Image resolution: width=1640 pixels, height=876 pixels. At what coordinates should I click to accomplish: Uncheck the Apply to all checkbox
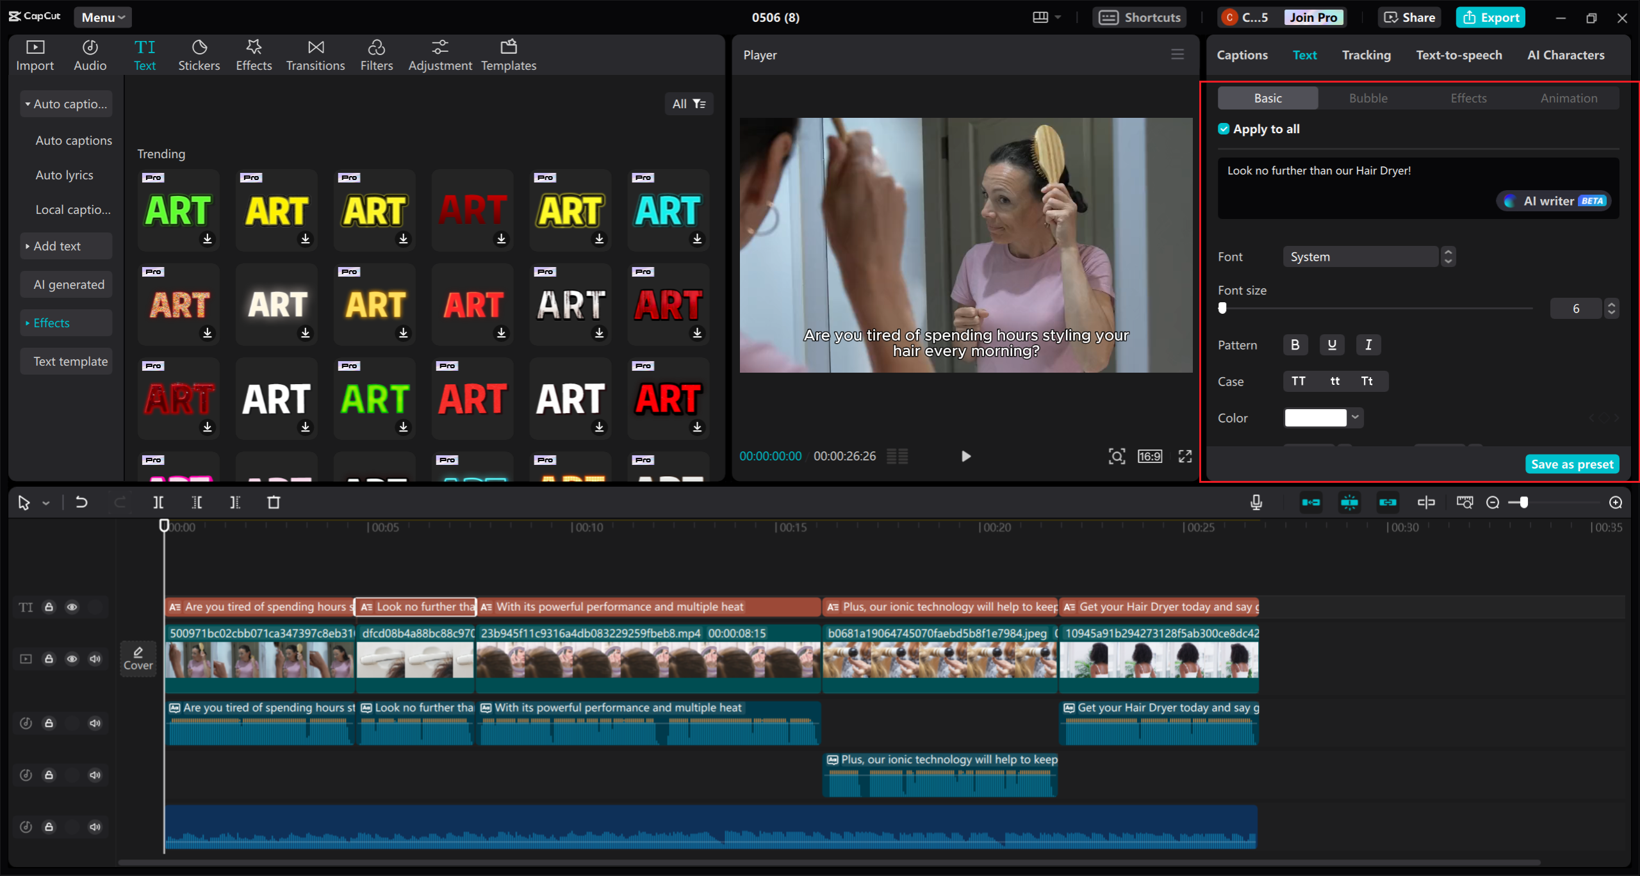tap(1224, 129)
